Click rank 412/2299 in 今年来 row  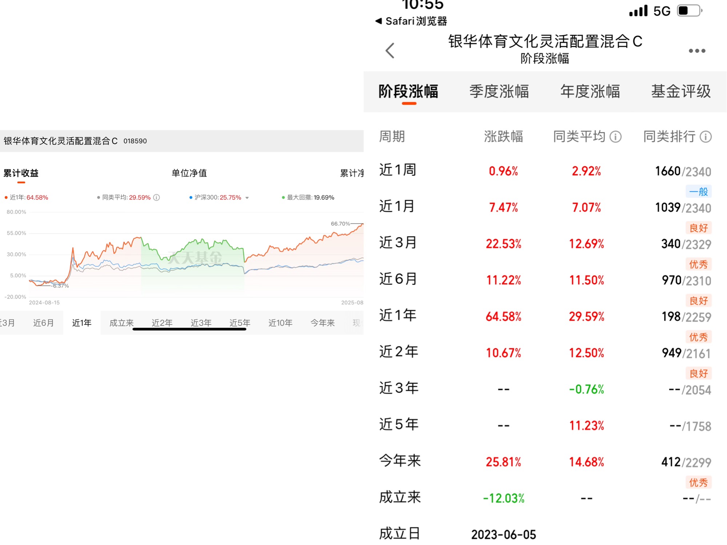click(x=686, y=462)
